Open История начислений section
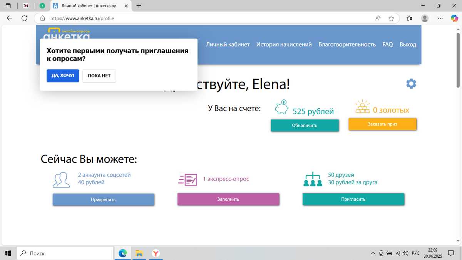The image size is (462, 260). coord(284,44)
